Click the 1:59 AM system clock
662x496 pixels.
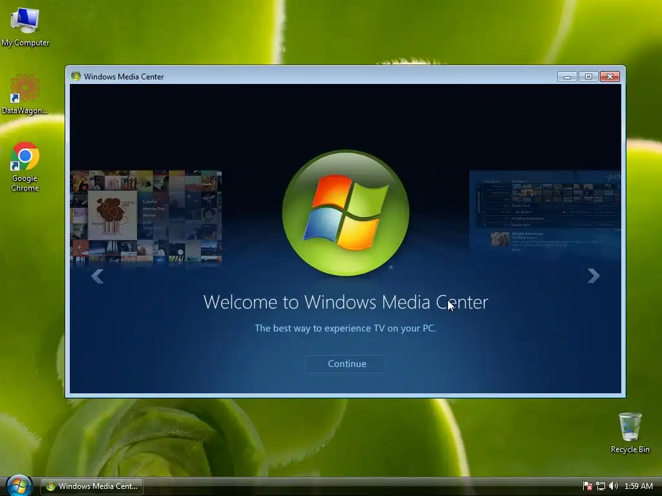(638, 486)
